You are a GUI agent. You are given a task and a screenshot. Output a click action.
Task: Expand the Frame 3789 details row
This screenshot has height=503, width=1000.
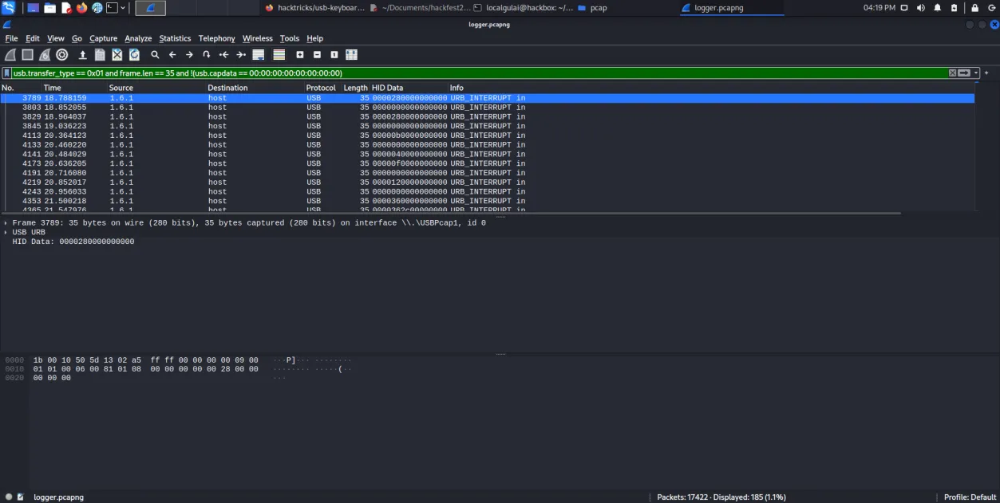[x=6, y=223]
